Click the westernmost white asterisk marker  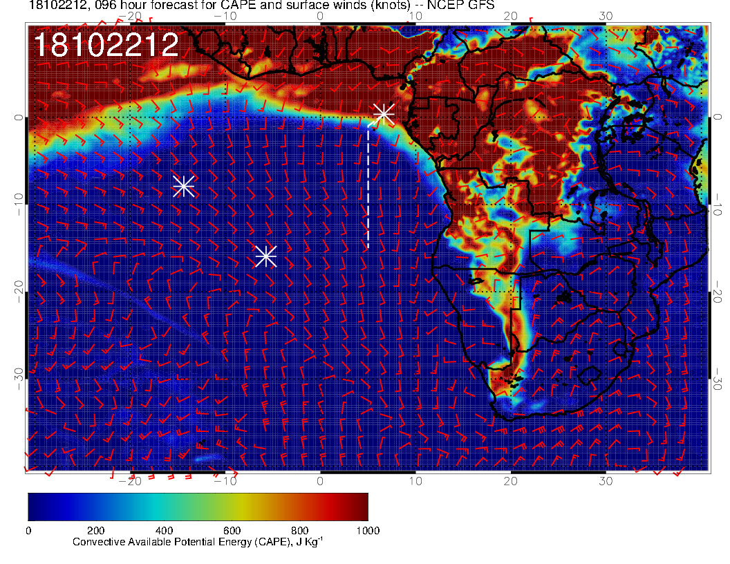(x=183, y=186)
